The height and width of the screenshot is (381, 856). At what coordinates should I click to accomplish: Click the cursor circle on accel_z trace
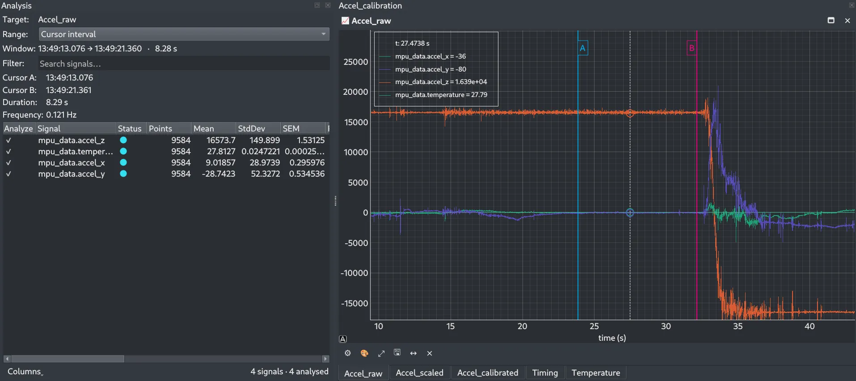click(630, 114)
